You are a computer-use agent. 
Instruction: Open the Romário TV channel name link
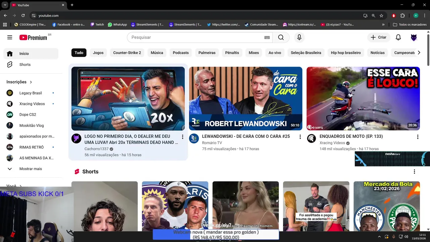click(212, 143)
